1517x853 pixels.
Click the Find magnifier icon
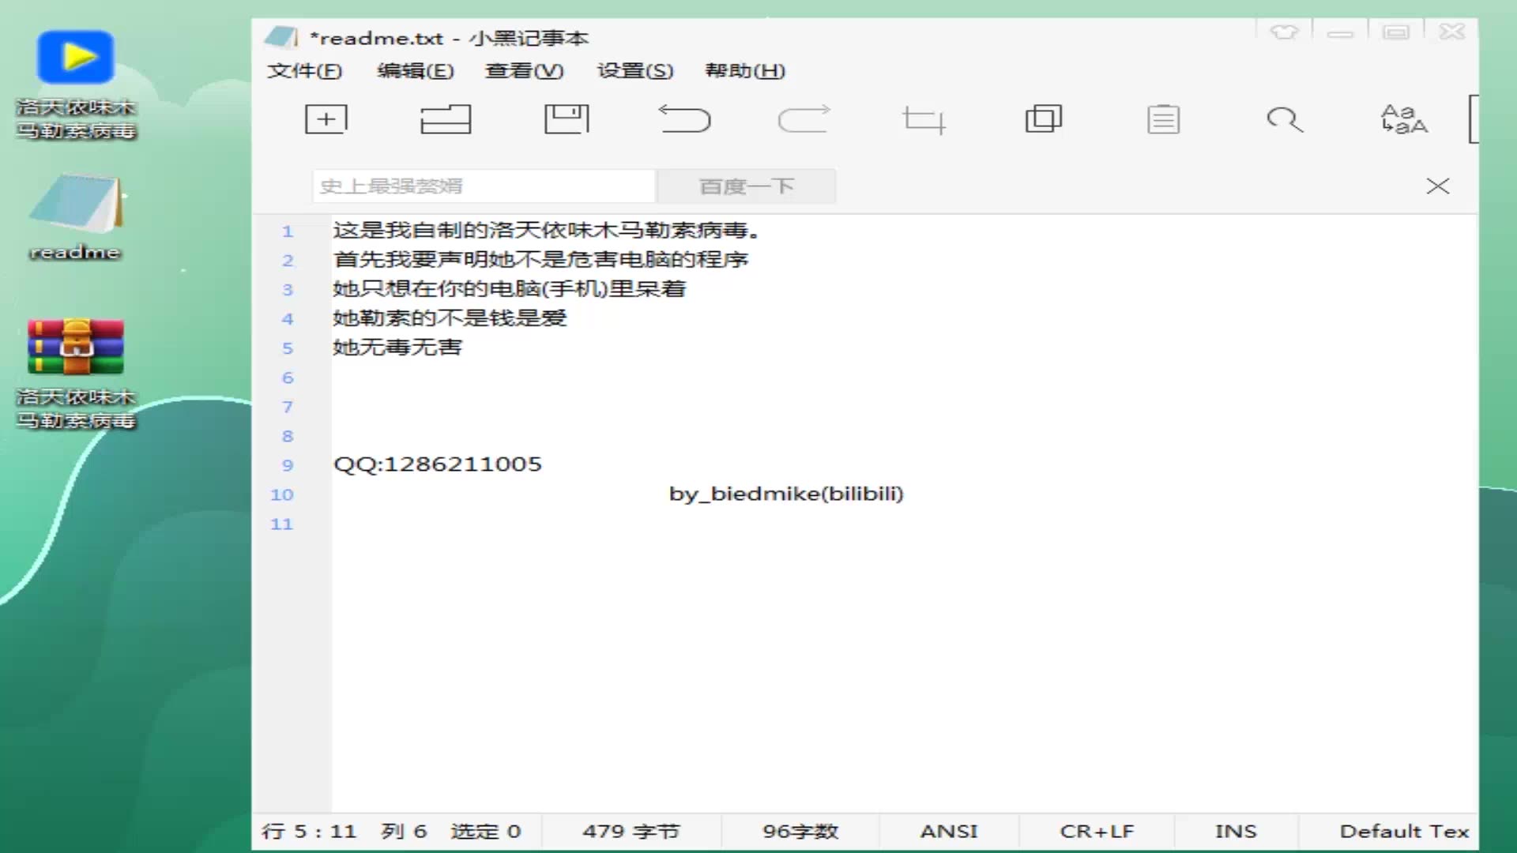pos(1284,119)
